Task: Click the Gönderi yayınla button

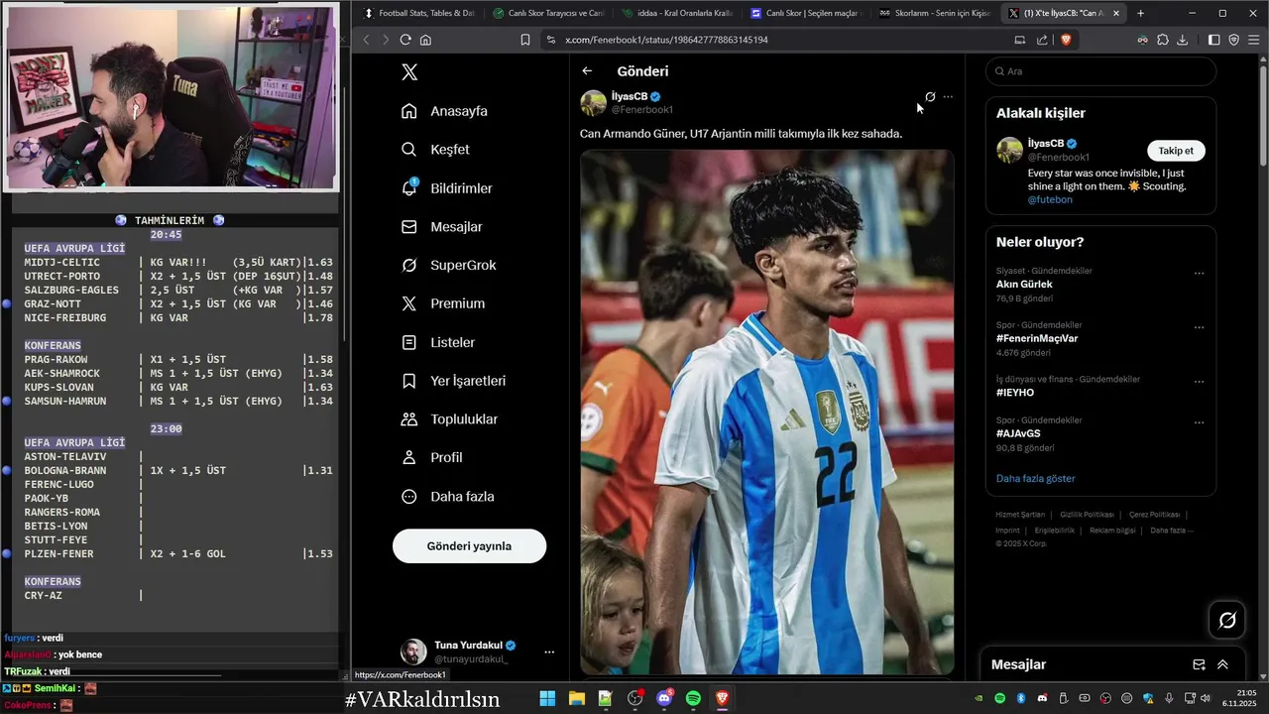Action: (469, 546)
